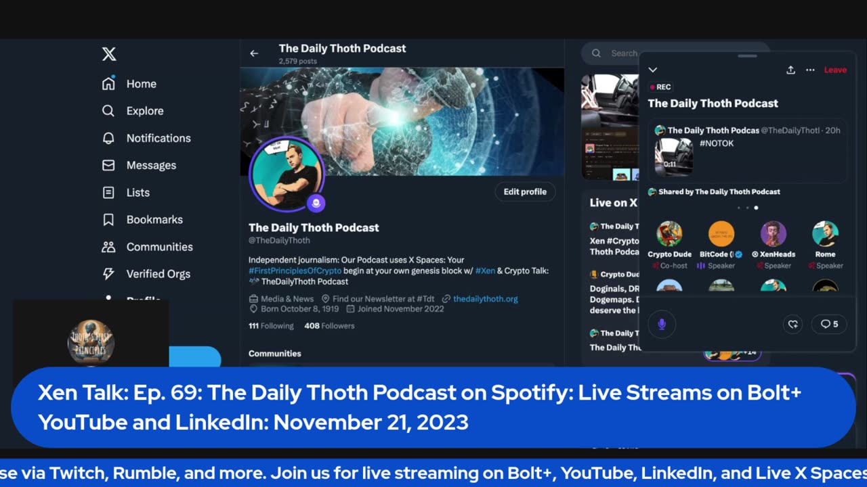Click the Bookmarks menu label

click(154, 220)
